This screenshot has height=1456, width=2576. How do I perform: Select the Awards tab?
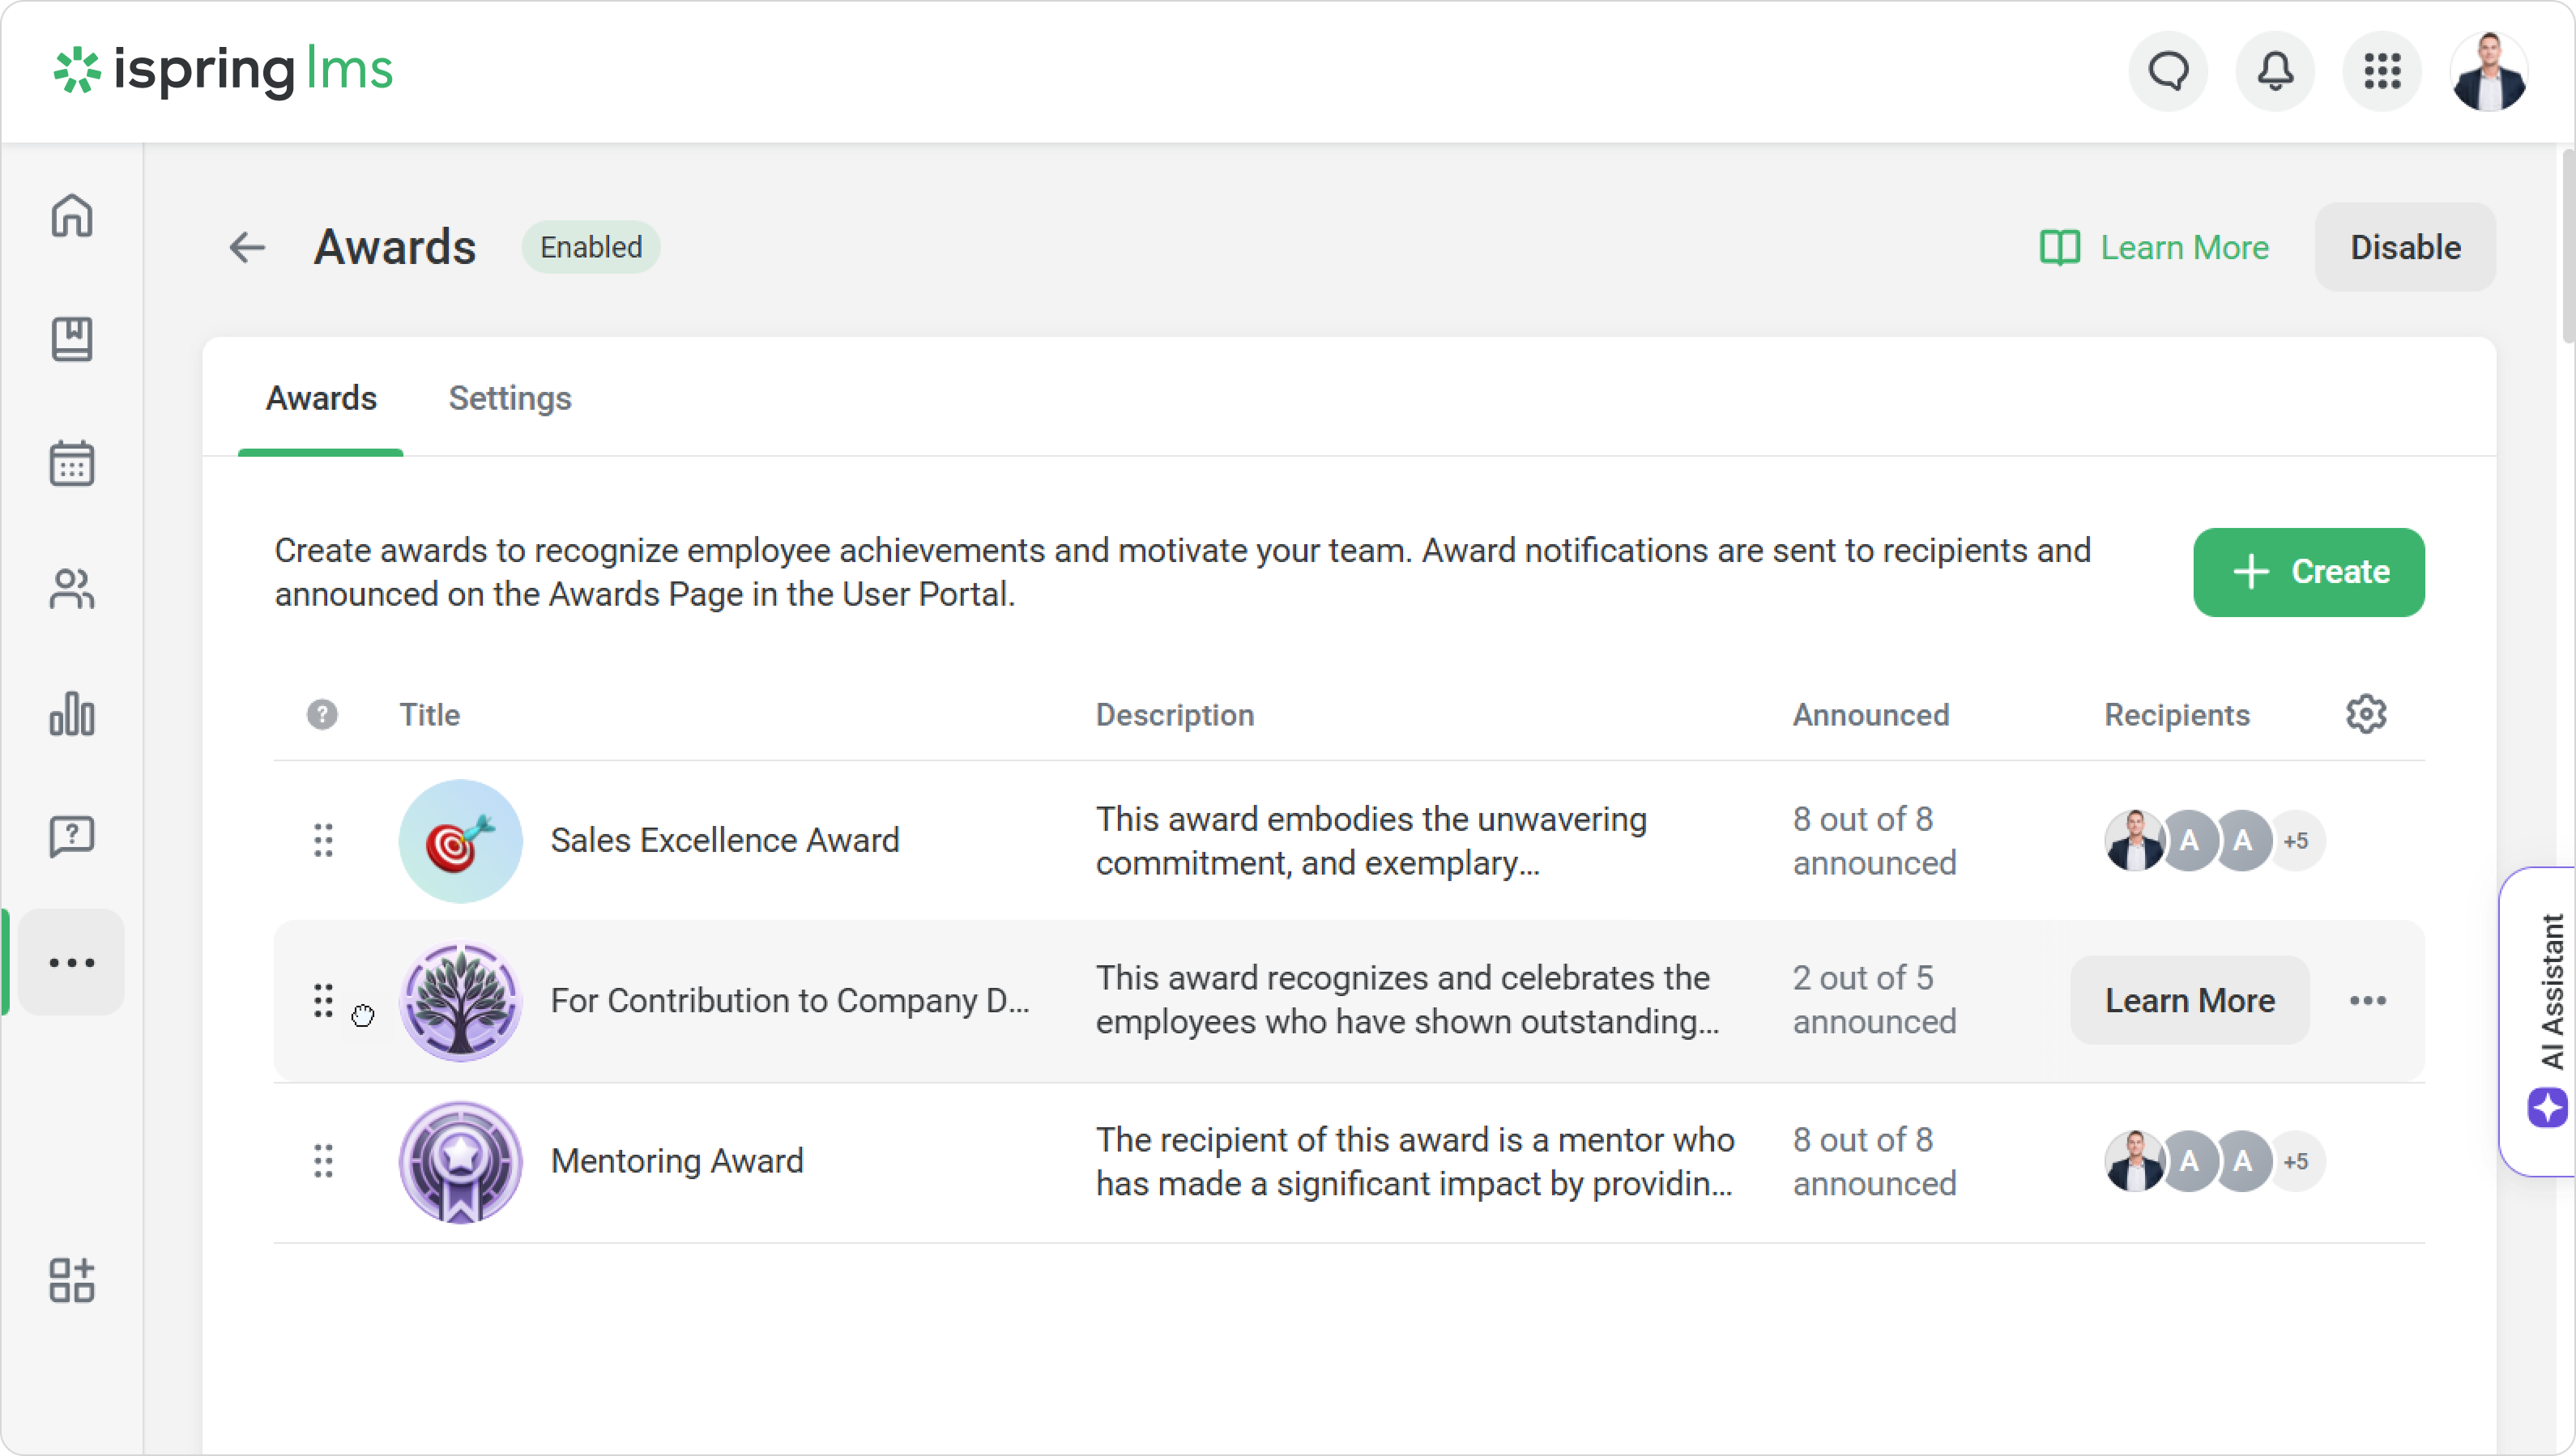321,398
